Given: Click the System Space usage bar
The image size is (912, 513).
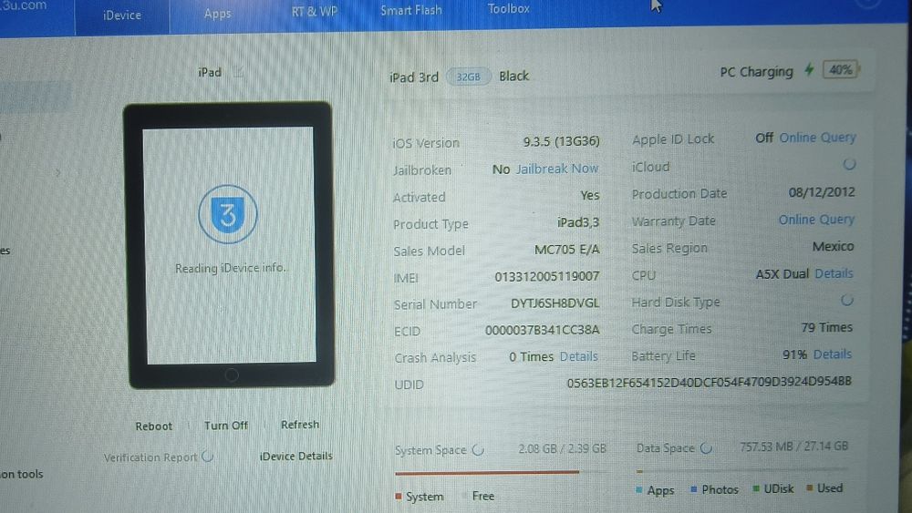Looking at the screenshot, I should 500,472.
